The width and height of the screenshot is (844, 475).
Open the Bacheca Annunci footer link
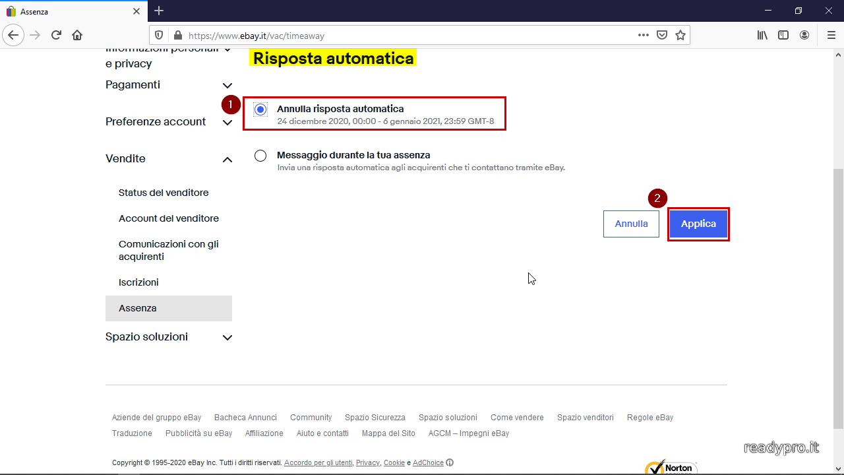coord(245,418)
